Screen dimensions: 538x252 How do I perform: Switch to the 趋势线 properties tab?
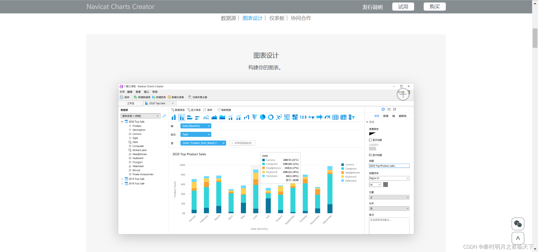402,116
